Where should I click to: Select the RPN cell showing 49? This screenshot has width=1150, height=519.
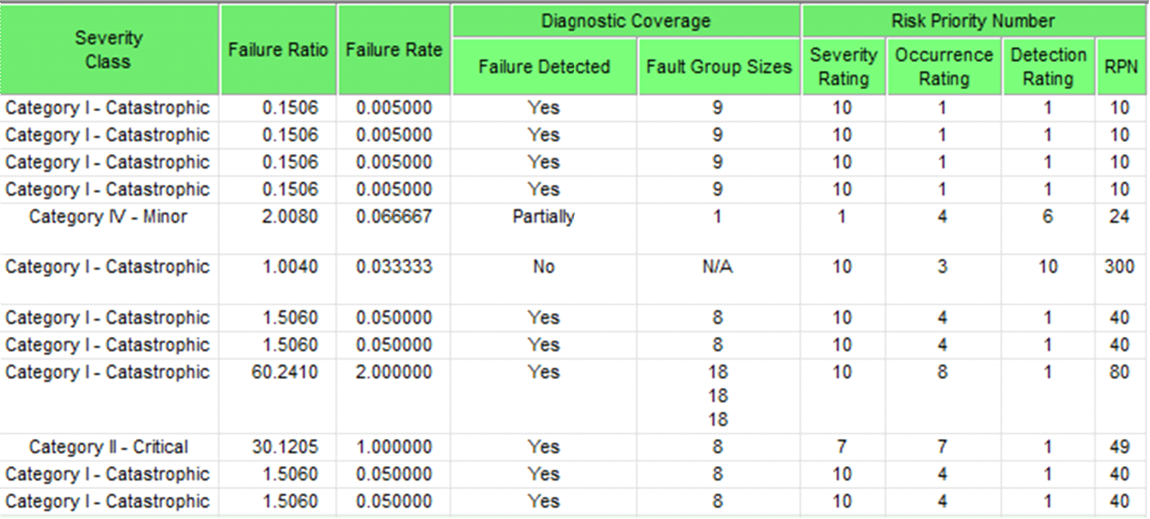pos(1120,447)
